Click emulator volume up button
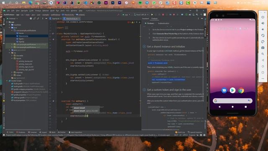 263,23
